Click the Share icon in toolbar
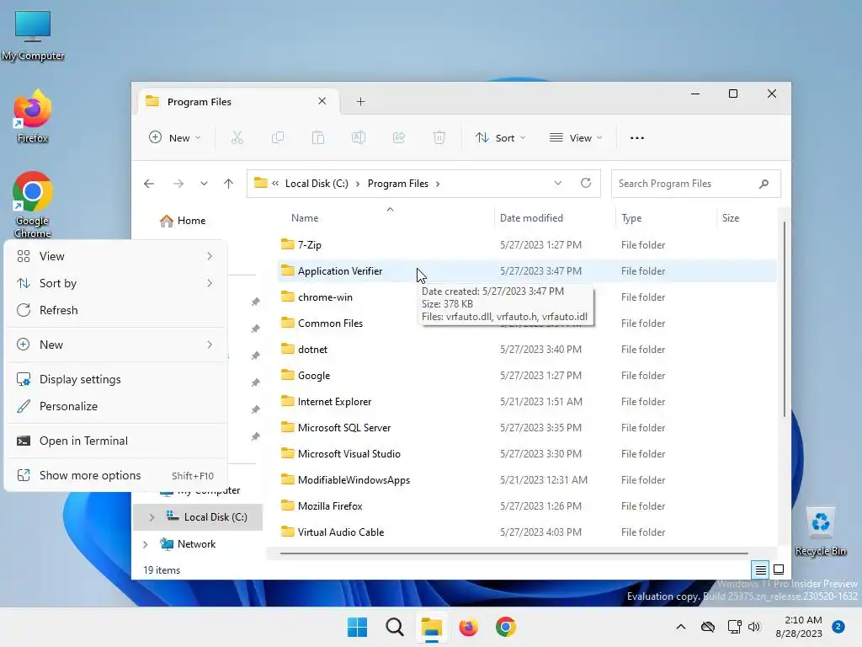 point(398,137)
